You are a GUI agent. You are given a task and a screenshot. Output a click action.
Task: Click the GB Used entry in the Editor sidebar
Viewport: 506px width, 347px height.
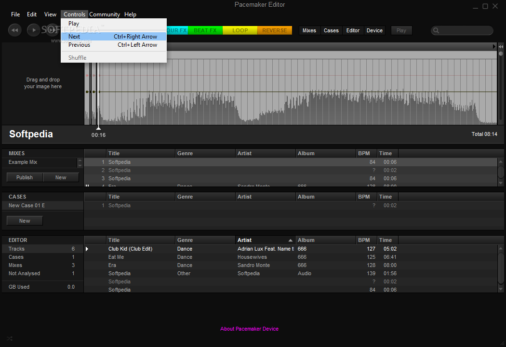tap(42, 287)
